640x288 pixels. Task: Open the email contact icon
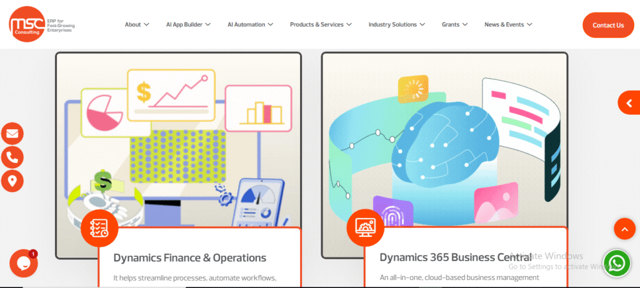click(x=12, y=134)
